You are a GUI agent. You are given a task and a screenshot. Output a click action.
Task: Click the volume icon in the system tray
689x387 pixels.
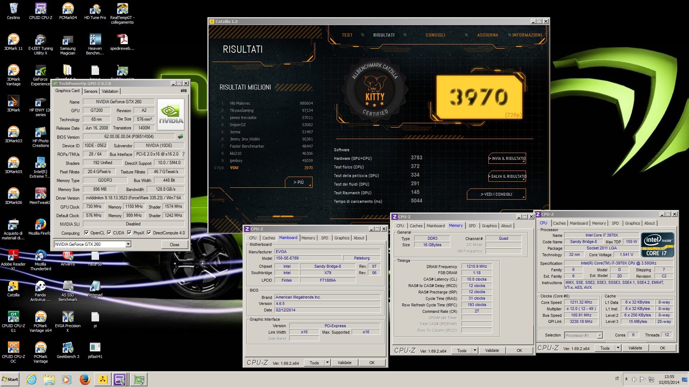coord(634,379)
